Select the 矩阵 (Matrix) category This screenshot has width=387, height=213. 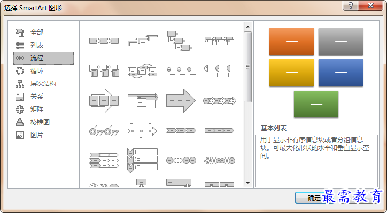(43, 109)
